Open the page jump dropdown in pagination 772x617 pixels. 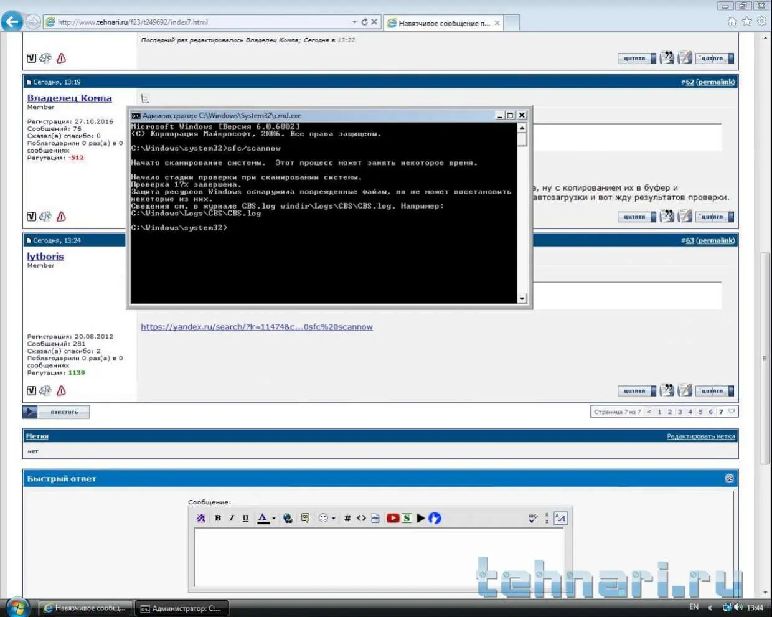[x=732, y=412]
